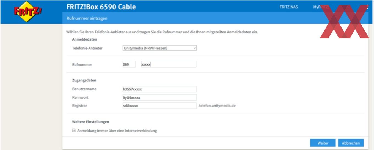
Task: Click the Anmeldedaten section heading
Action: click(x=84, y=39)
